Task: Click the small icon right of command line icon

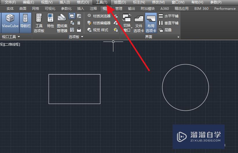Action: pos(79,16)
